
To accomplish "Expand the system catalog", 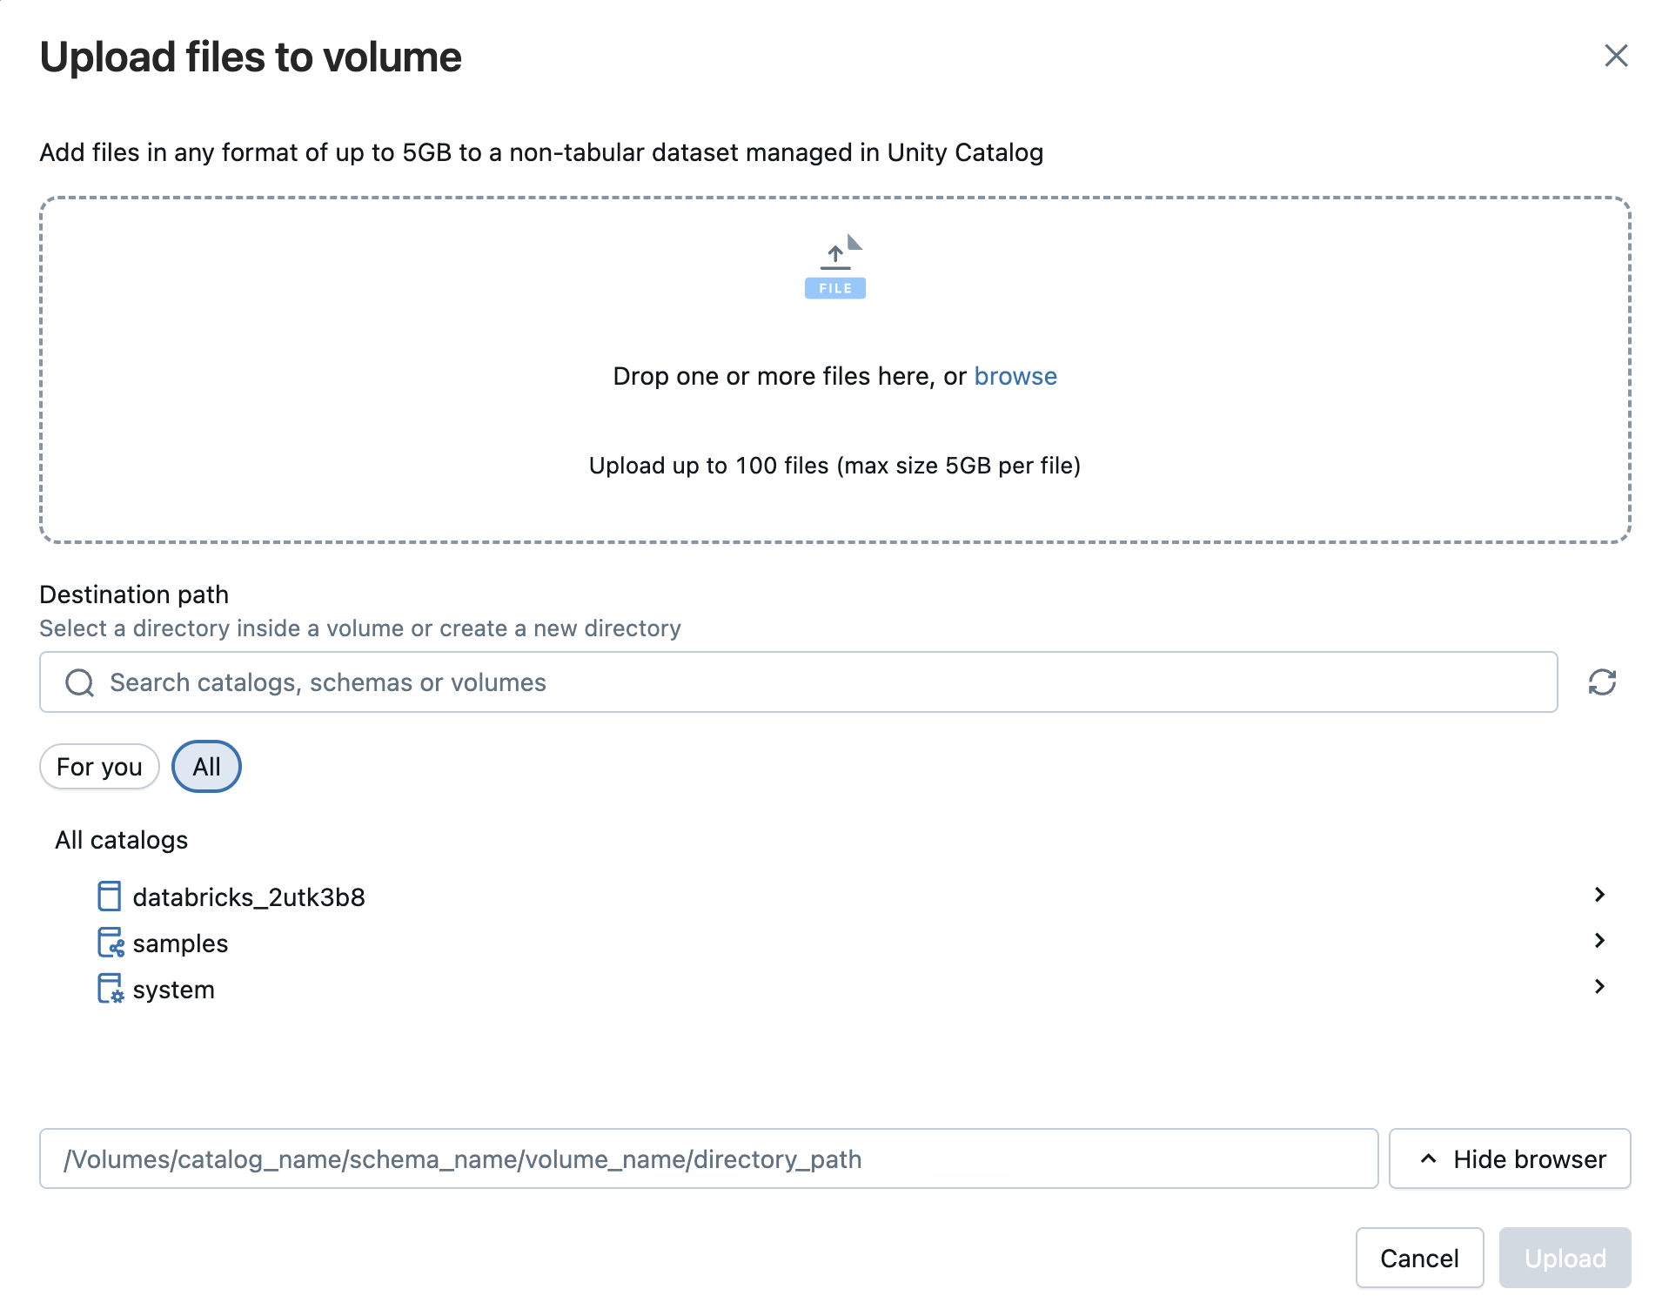I will point(1599,987).
